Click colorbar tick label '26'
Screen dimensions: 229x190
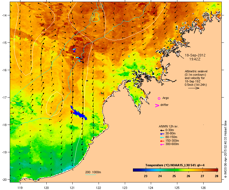pos(188,176)
